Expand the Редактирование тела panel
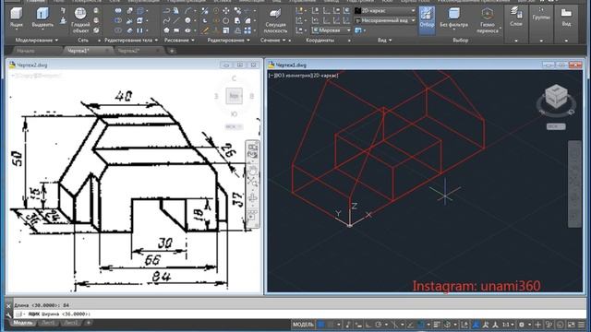 [x=131, y=40]
